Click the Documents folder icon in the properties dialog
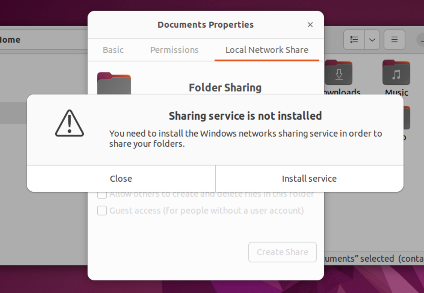The height and width of the screenshot is (293, 424). [114, 84]
